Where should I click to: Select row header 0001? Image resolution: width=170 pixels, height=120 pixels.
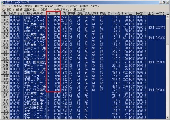(5, 17)
